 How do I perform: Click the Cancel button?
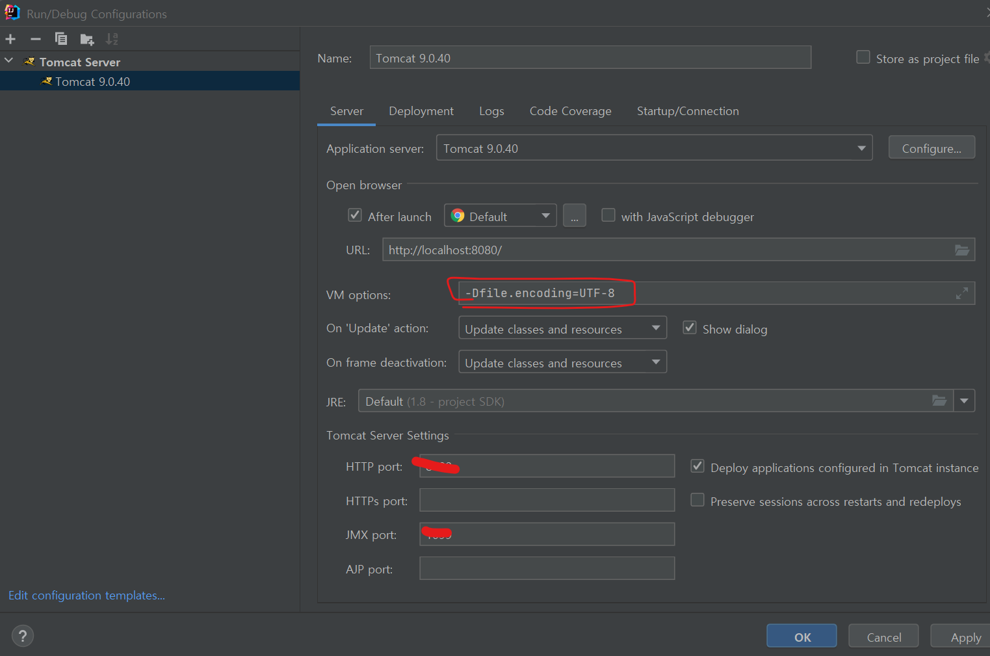point(883,636)
